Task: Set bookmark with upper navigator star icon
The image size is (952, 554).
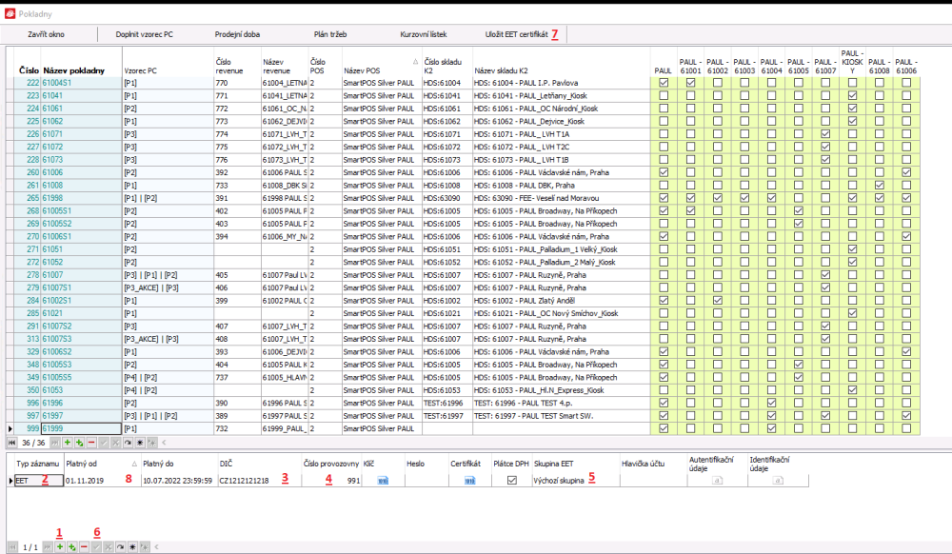Action: pos(140,443)
